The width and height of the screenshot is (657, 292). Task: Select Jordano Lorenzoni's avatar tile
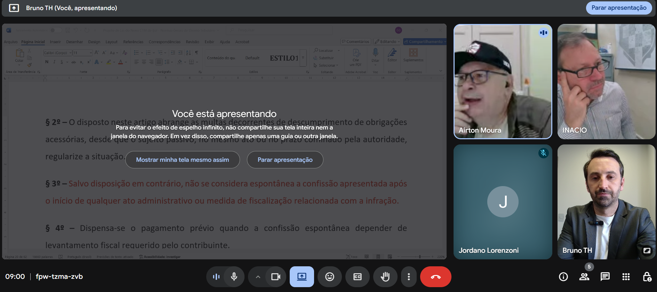(503, 202)
